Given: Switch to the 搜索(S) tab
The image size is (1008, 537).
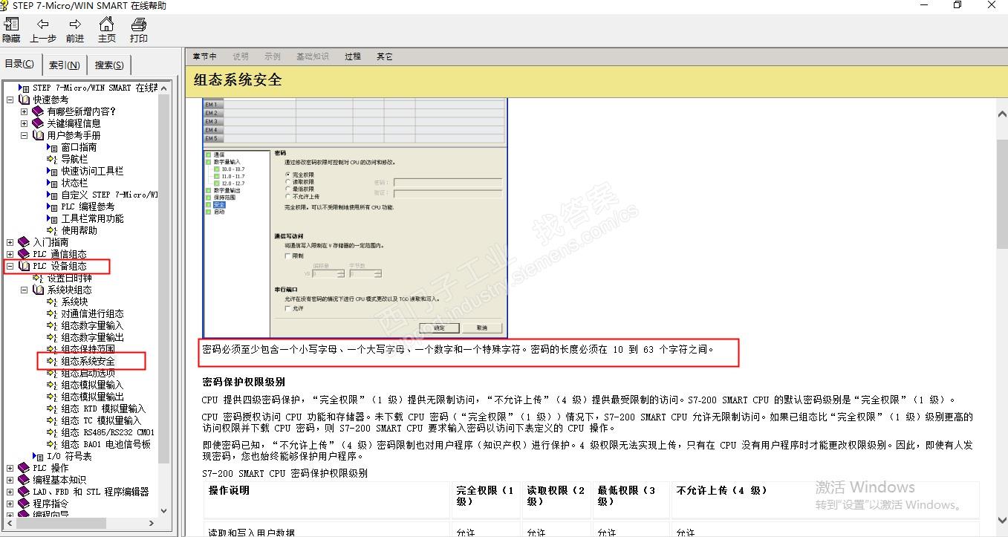Looking at the screenshot, I should 109,65.
